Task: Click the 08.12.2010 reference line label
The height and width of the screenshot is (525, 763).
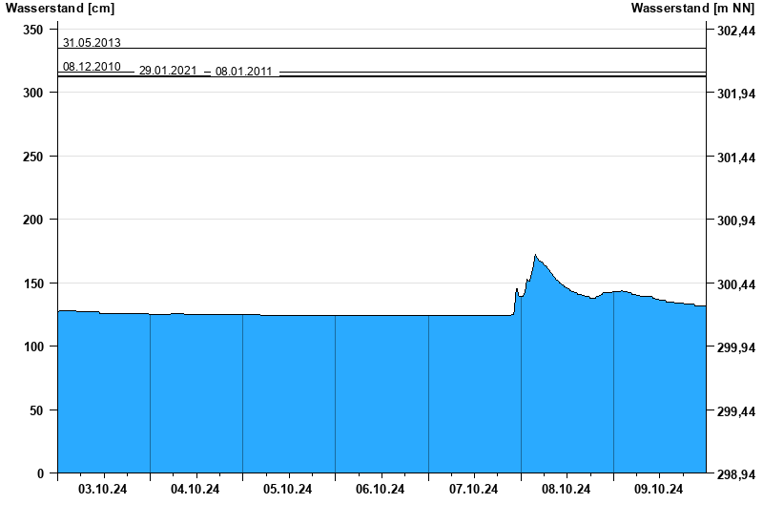Action: 92,67
